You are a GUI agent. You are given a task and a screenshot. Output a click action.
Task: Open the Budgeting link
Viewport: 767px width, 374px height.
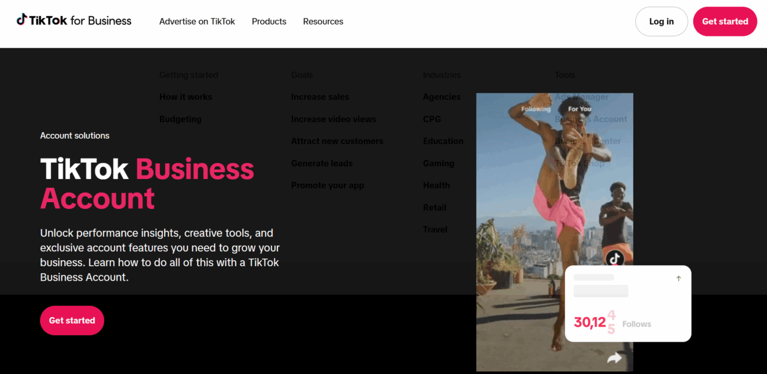point(180,119)
